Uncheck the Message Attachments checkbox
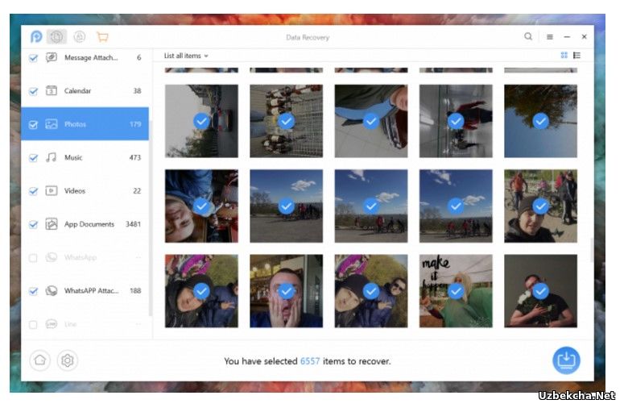The width and height of the screenshot is (624, 408). click(34, 58)
